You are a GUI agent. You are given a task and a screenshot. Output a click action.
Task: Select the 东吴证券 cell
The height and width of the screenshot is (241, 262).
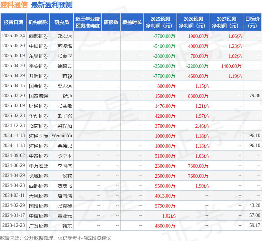tap(39, 56)
